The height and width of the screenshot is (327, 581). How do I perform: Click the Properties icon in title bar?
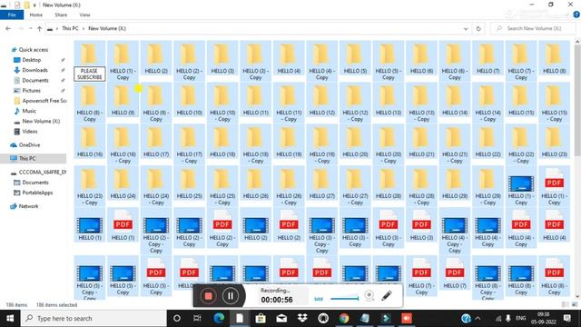pyautogui.click(x=17, y=5)
